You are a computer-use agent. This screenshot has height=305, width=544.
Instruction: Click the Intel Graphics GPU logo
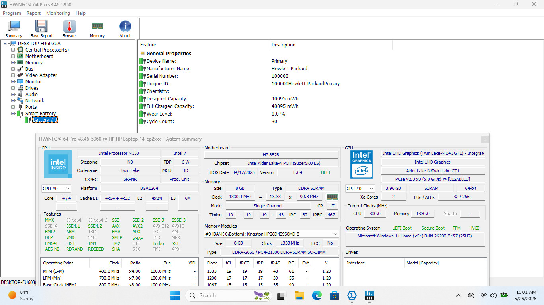[362, 164]
